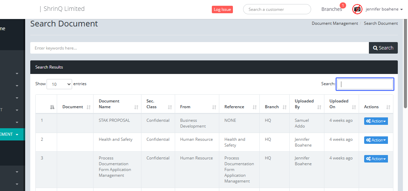Open the Show entries count dropdown
The height and width of the screenshot is (191, 408).
(59, 84)
